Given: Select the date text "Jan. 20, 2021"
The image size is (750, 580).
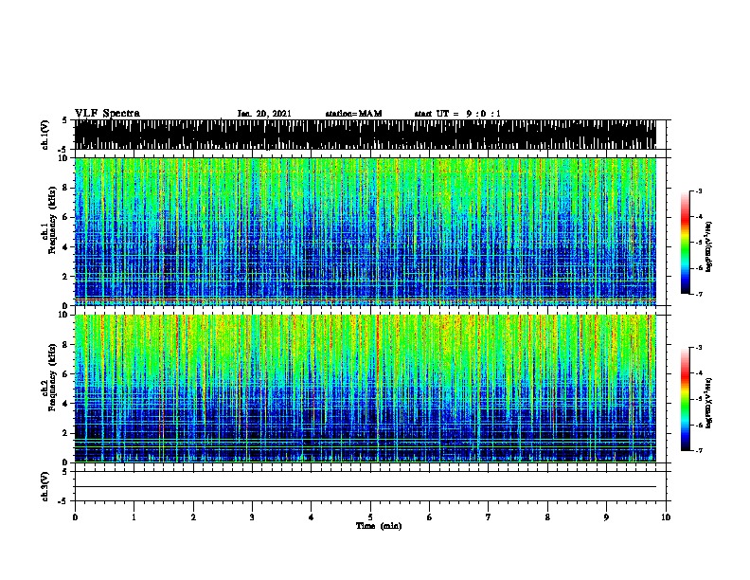Looking at the screenshot, I should pyautogui.click(x=264, y=114).
